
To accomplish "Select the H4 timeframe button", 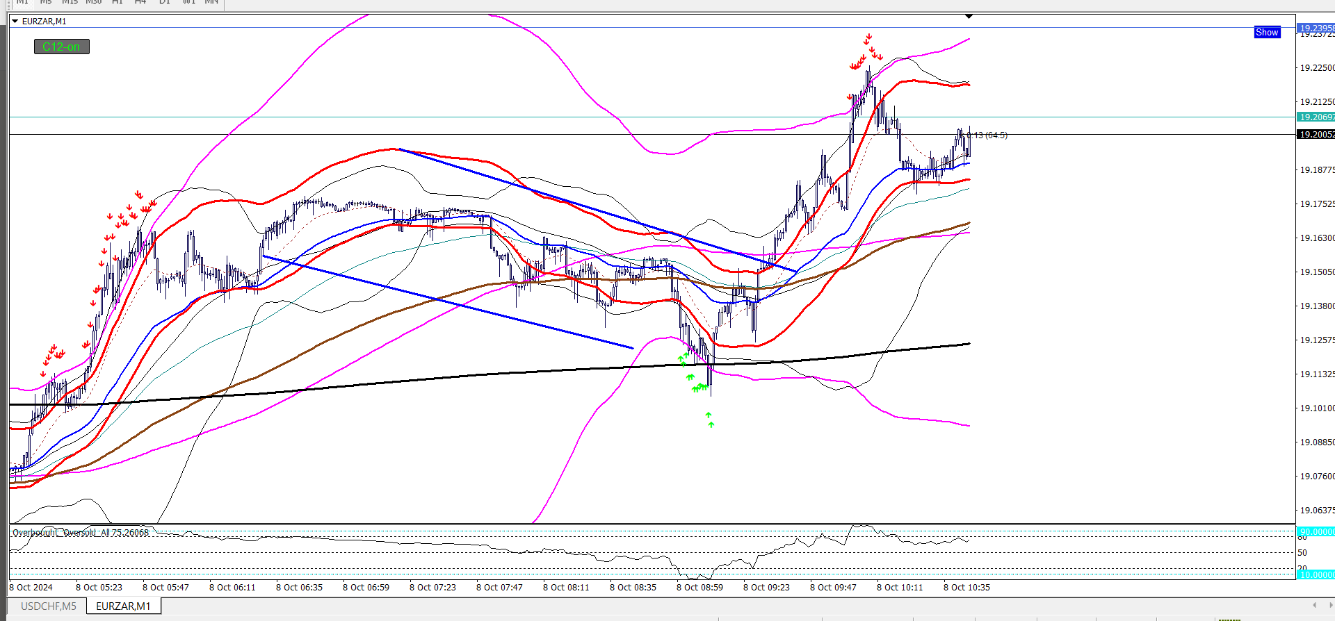I will [140, 2].
